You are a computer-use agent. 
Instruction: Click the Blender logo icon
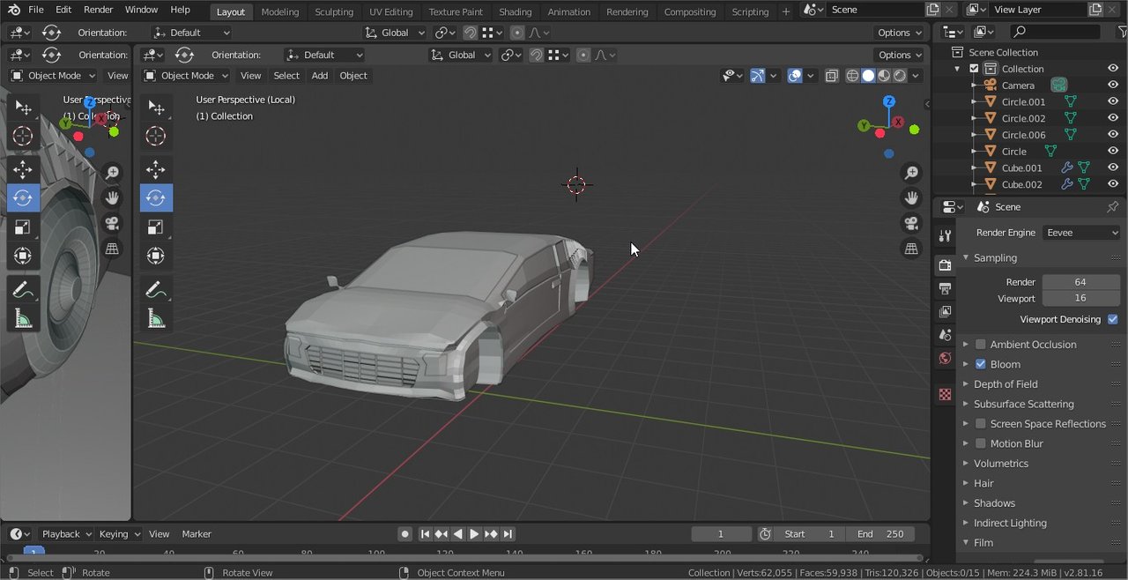click(x=14, y=10)
